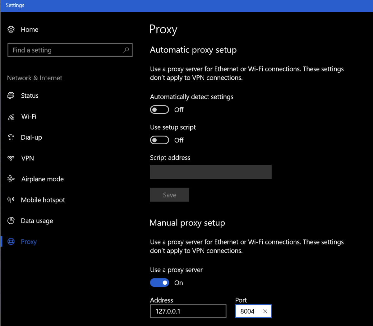Click inside the Script address field
The image size is (373, 326).
point(211,172)
